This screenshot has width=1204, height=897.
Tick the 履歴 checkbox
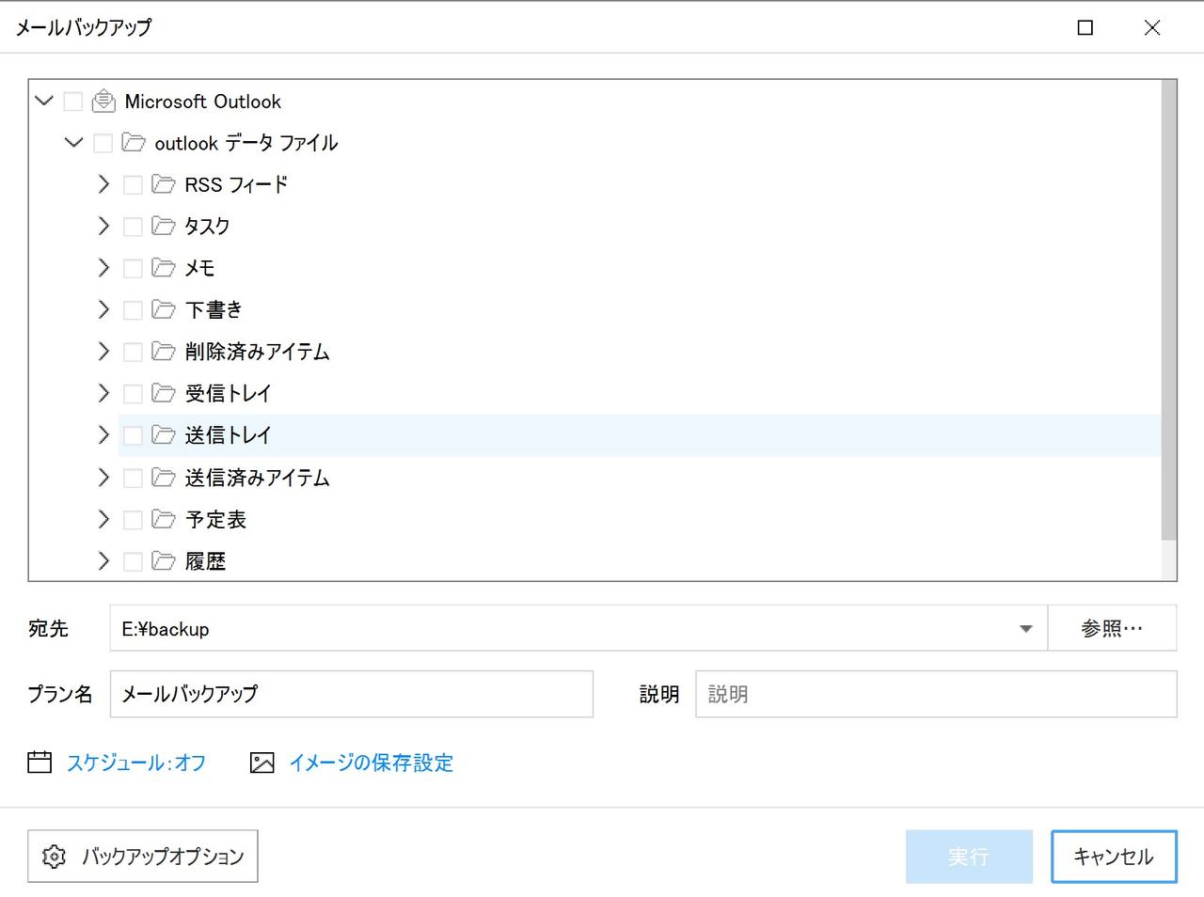click(x=134, y=561)
